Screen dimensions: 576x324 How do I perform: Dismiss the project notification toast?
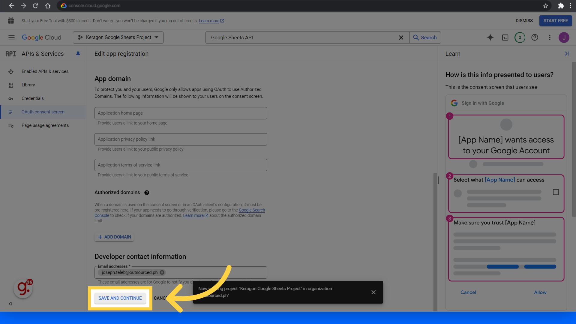(x=373, y=292)
